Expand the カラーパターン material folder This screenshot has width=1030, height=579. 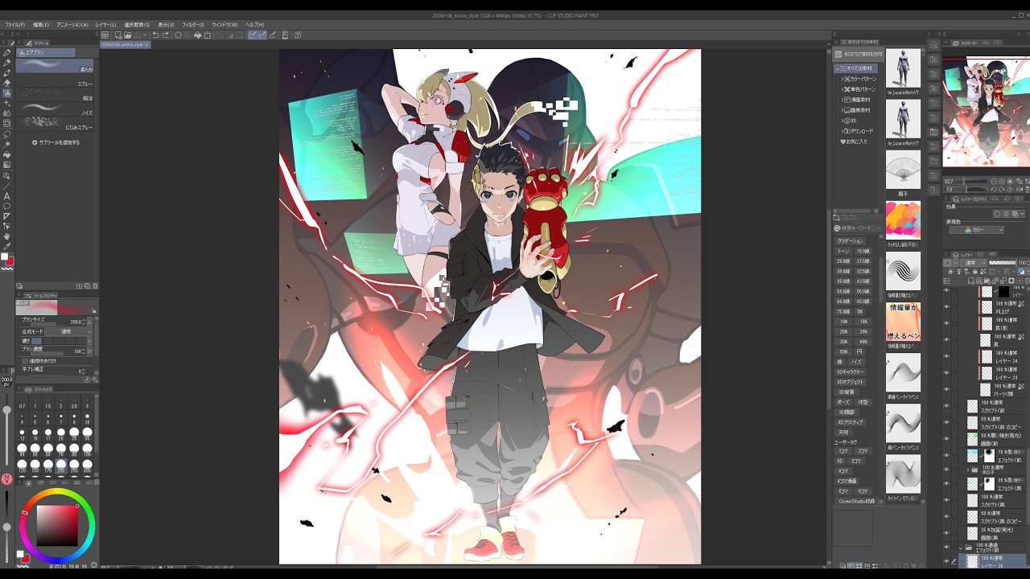(843, 79)
